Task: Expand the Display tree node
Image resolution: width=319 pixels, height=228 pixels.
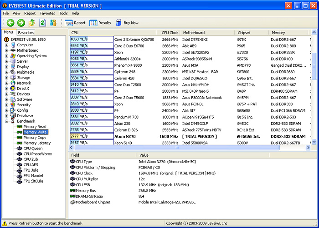Action: pyautogui.click(x=6, y=67)
